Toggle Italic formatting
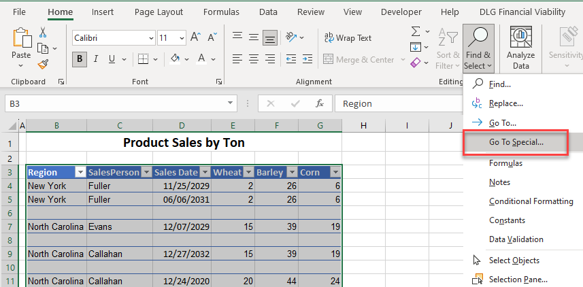This screenshot has width=583, height=287. (95, 59)
